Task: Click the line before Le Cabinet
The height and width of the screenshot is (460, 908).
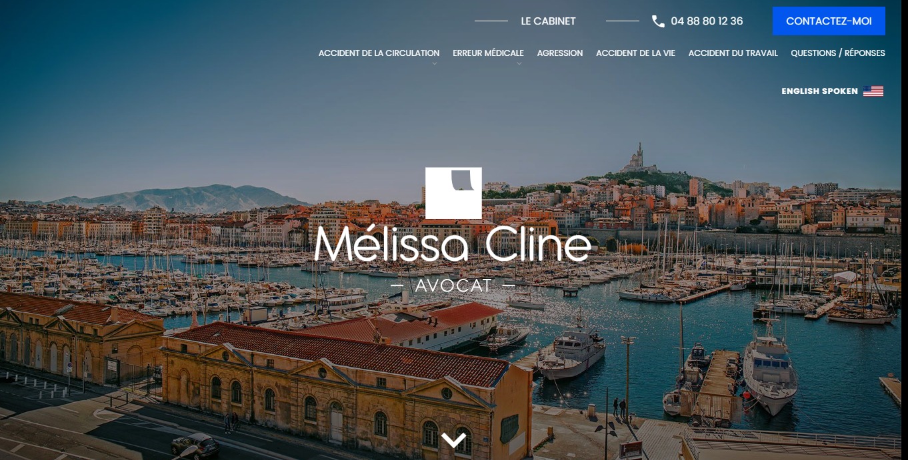Action: 491,21
